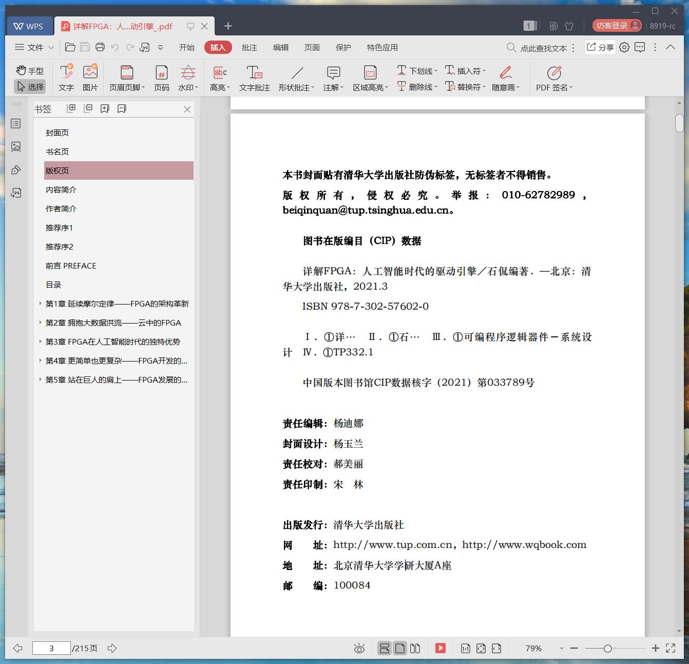Start slideshow play button
Viewport: 689px width, 664px height.
pyautogui.click(x=441, y=648)
